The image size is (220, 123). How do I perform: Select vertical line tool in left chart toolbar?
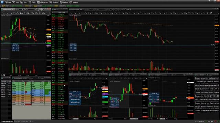coord(10,13)
